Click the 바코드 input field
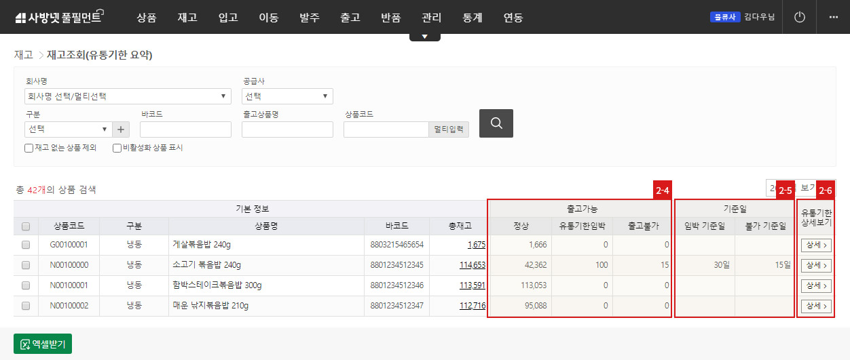850x360 pixels. pos(185,129)
